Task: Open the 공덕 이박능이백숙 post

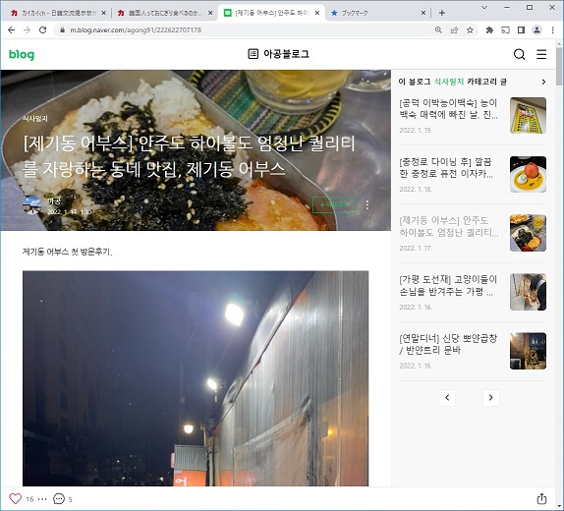Action: [448, 109]
